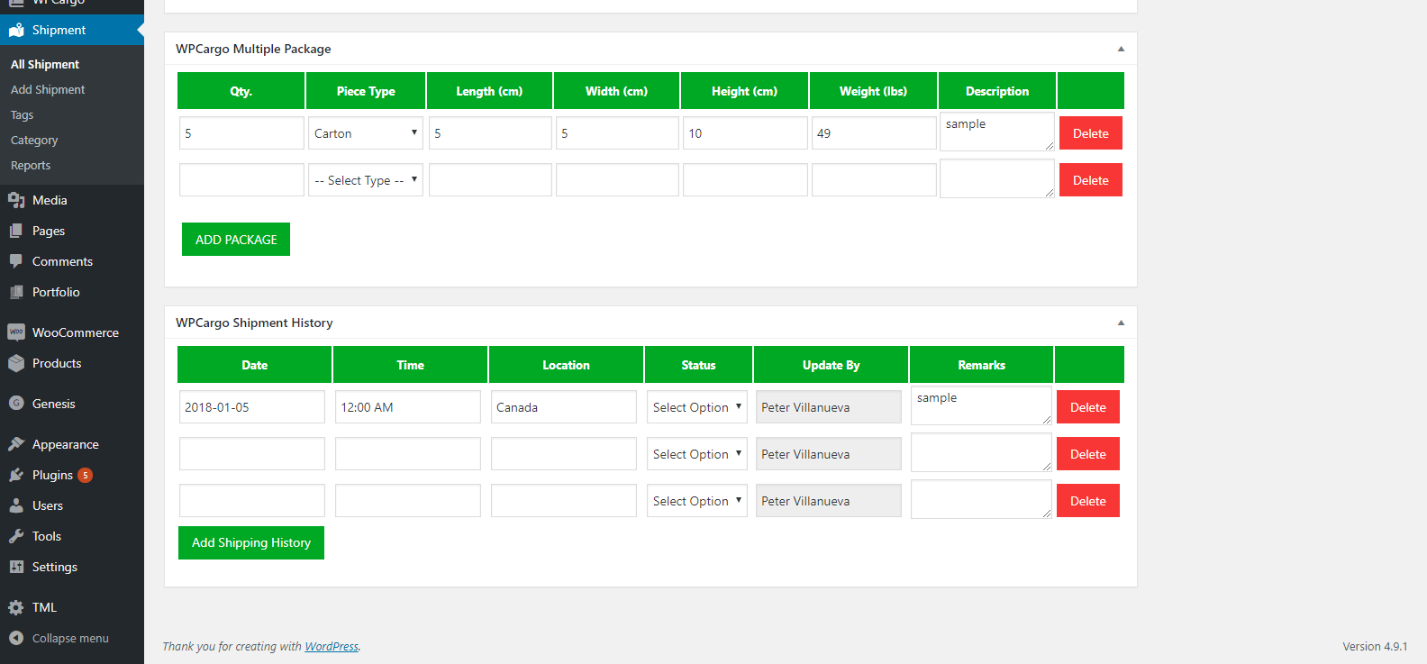Focus Width field in Carton row

(617, 133)
